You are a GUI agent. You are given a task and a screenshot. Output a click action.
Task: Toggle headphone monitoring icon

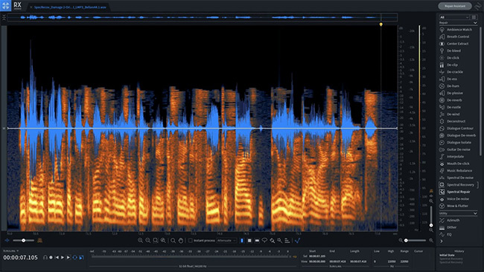pyautogui.click(x=45, y=258)
